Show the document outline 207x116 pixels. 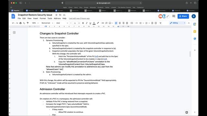[x=14, y=33]
